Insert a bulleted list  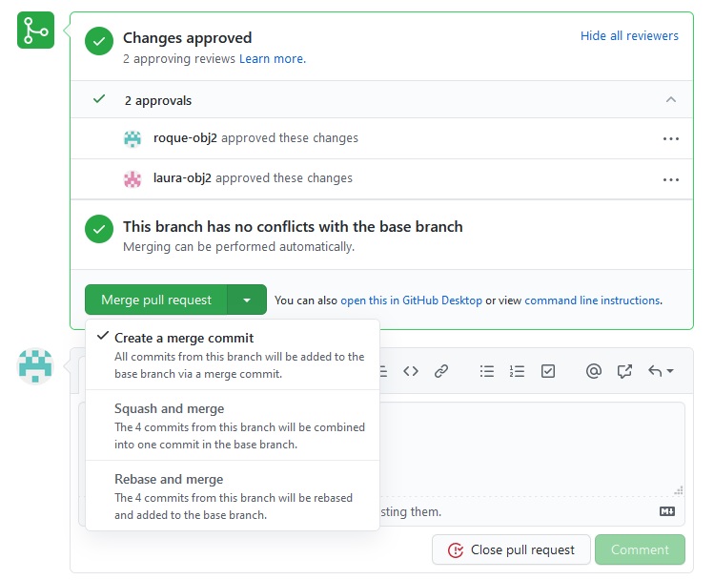(x=487, y=371)
